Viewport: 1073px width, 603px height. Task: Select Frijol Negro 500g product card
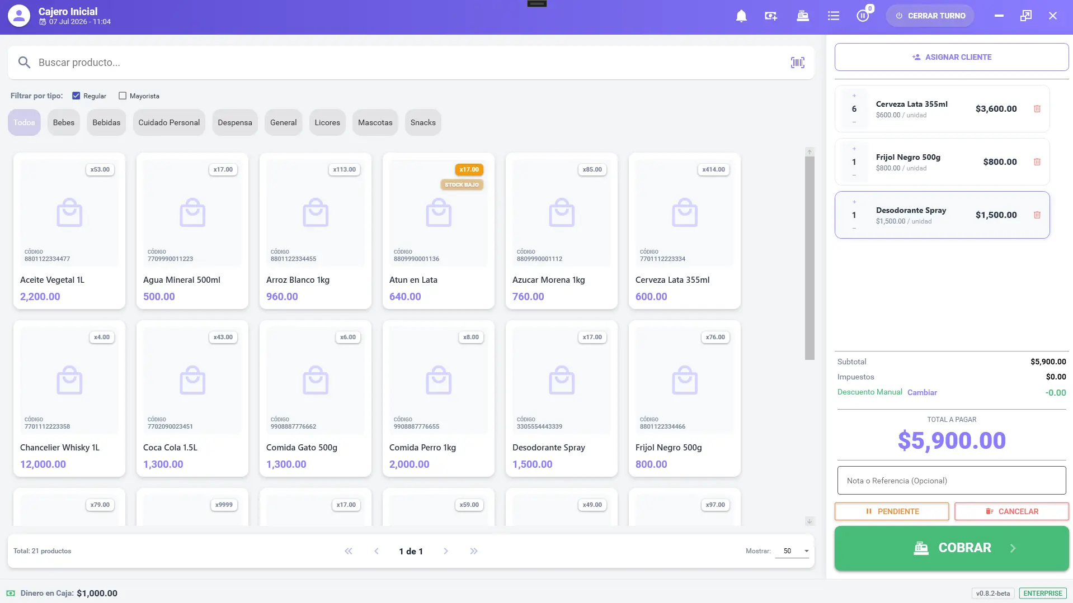[x=685, y=398]
